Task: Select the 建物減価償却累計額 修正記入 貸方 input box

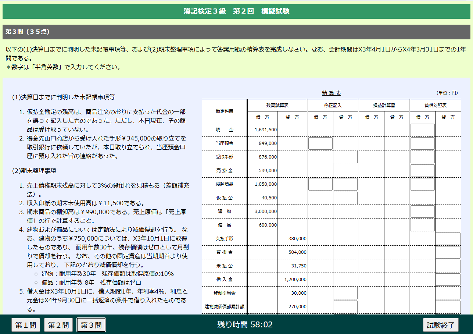Action: 345,306
